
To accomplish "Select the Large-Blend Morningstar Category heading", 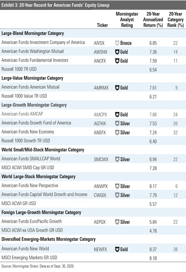I will [33, 33].
